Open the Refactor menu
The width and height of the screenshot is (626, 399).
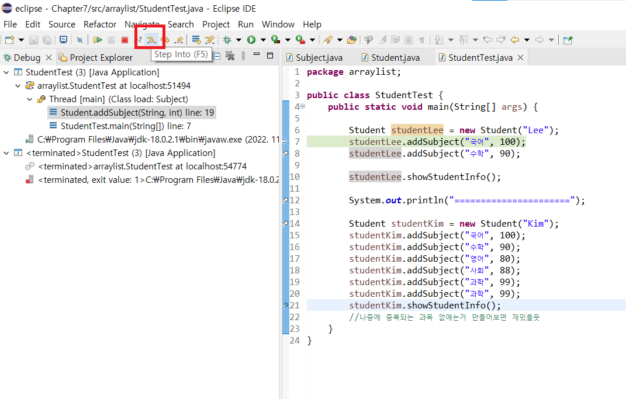pyautogui.click(x=100, y=25)
